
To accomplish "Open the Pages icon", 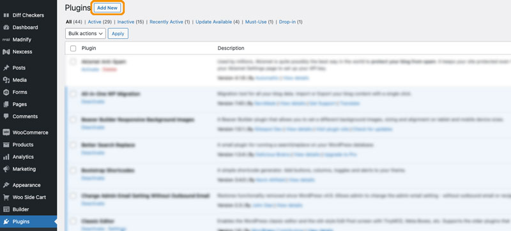I will [x=6, y=105].
